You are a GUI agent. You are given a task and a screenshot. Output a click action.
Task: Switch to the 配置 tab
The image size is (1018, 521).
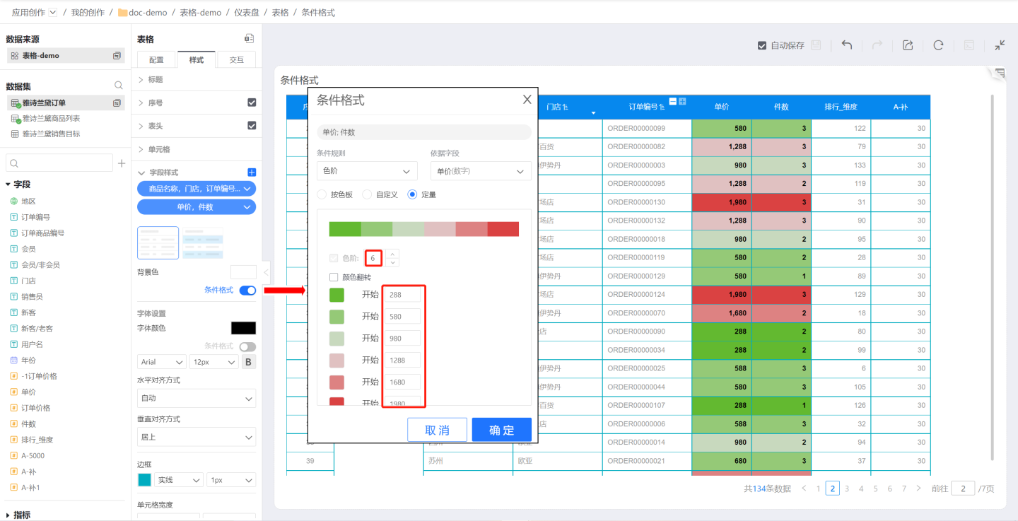tap(156, 60)
